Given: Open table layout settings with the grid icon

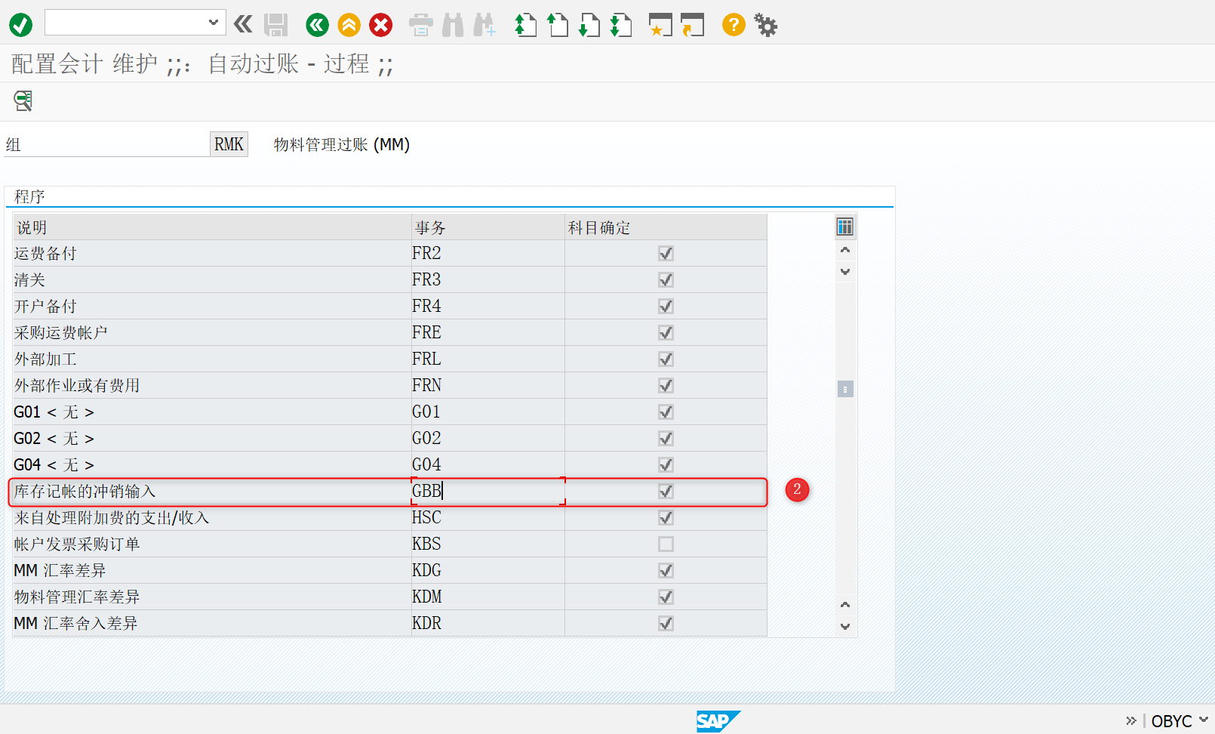Looking at the screenshot, I should [844, 227].
